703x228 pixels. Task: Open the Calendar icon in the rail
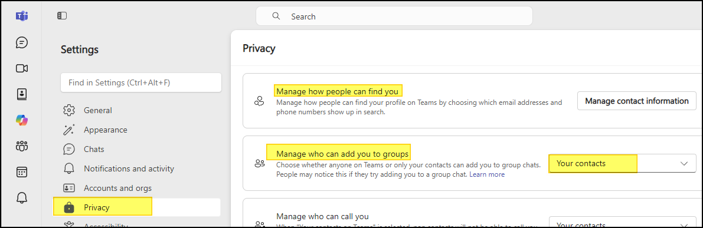pos(21,171)
